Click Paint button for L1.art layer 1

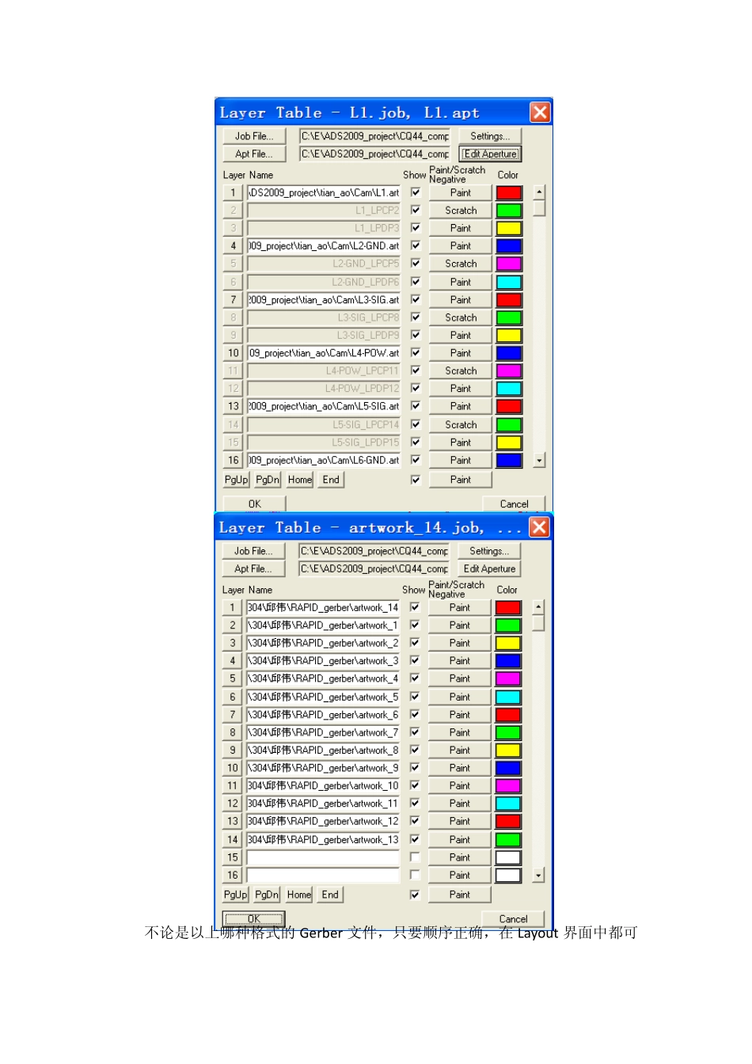point(461,192)
